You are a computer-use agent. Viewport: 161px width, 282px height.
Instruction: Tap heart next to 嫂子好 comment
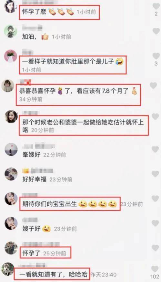[155, 223]
